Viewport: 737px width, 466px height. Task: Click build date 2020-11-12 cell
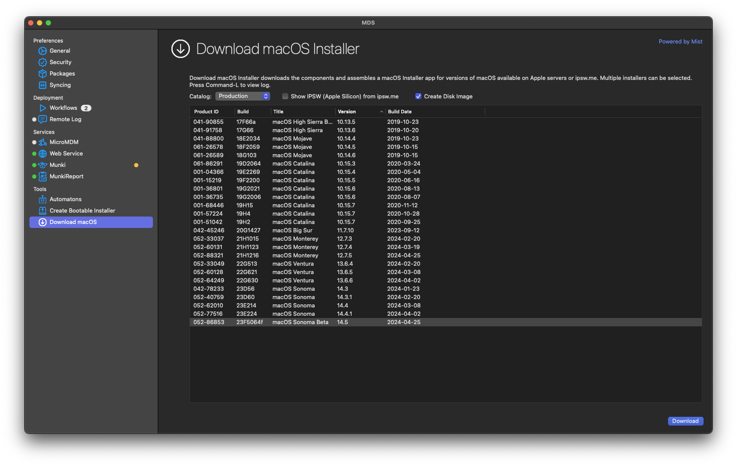point(403,206)
